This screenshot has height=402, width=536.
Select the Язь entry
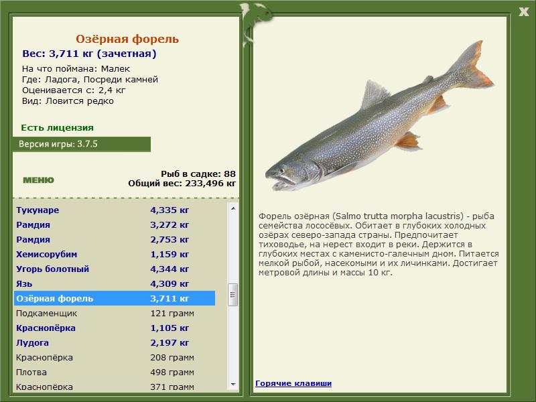(114, 284)
